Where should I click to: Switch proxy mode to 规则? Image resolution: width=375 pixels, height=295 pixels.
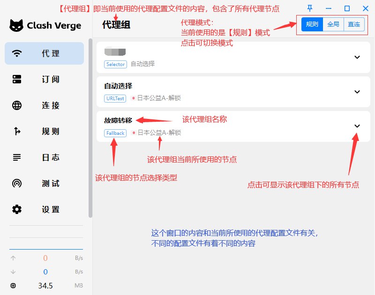click(312, 24)
